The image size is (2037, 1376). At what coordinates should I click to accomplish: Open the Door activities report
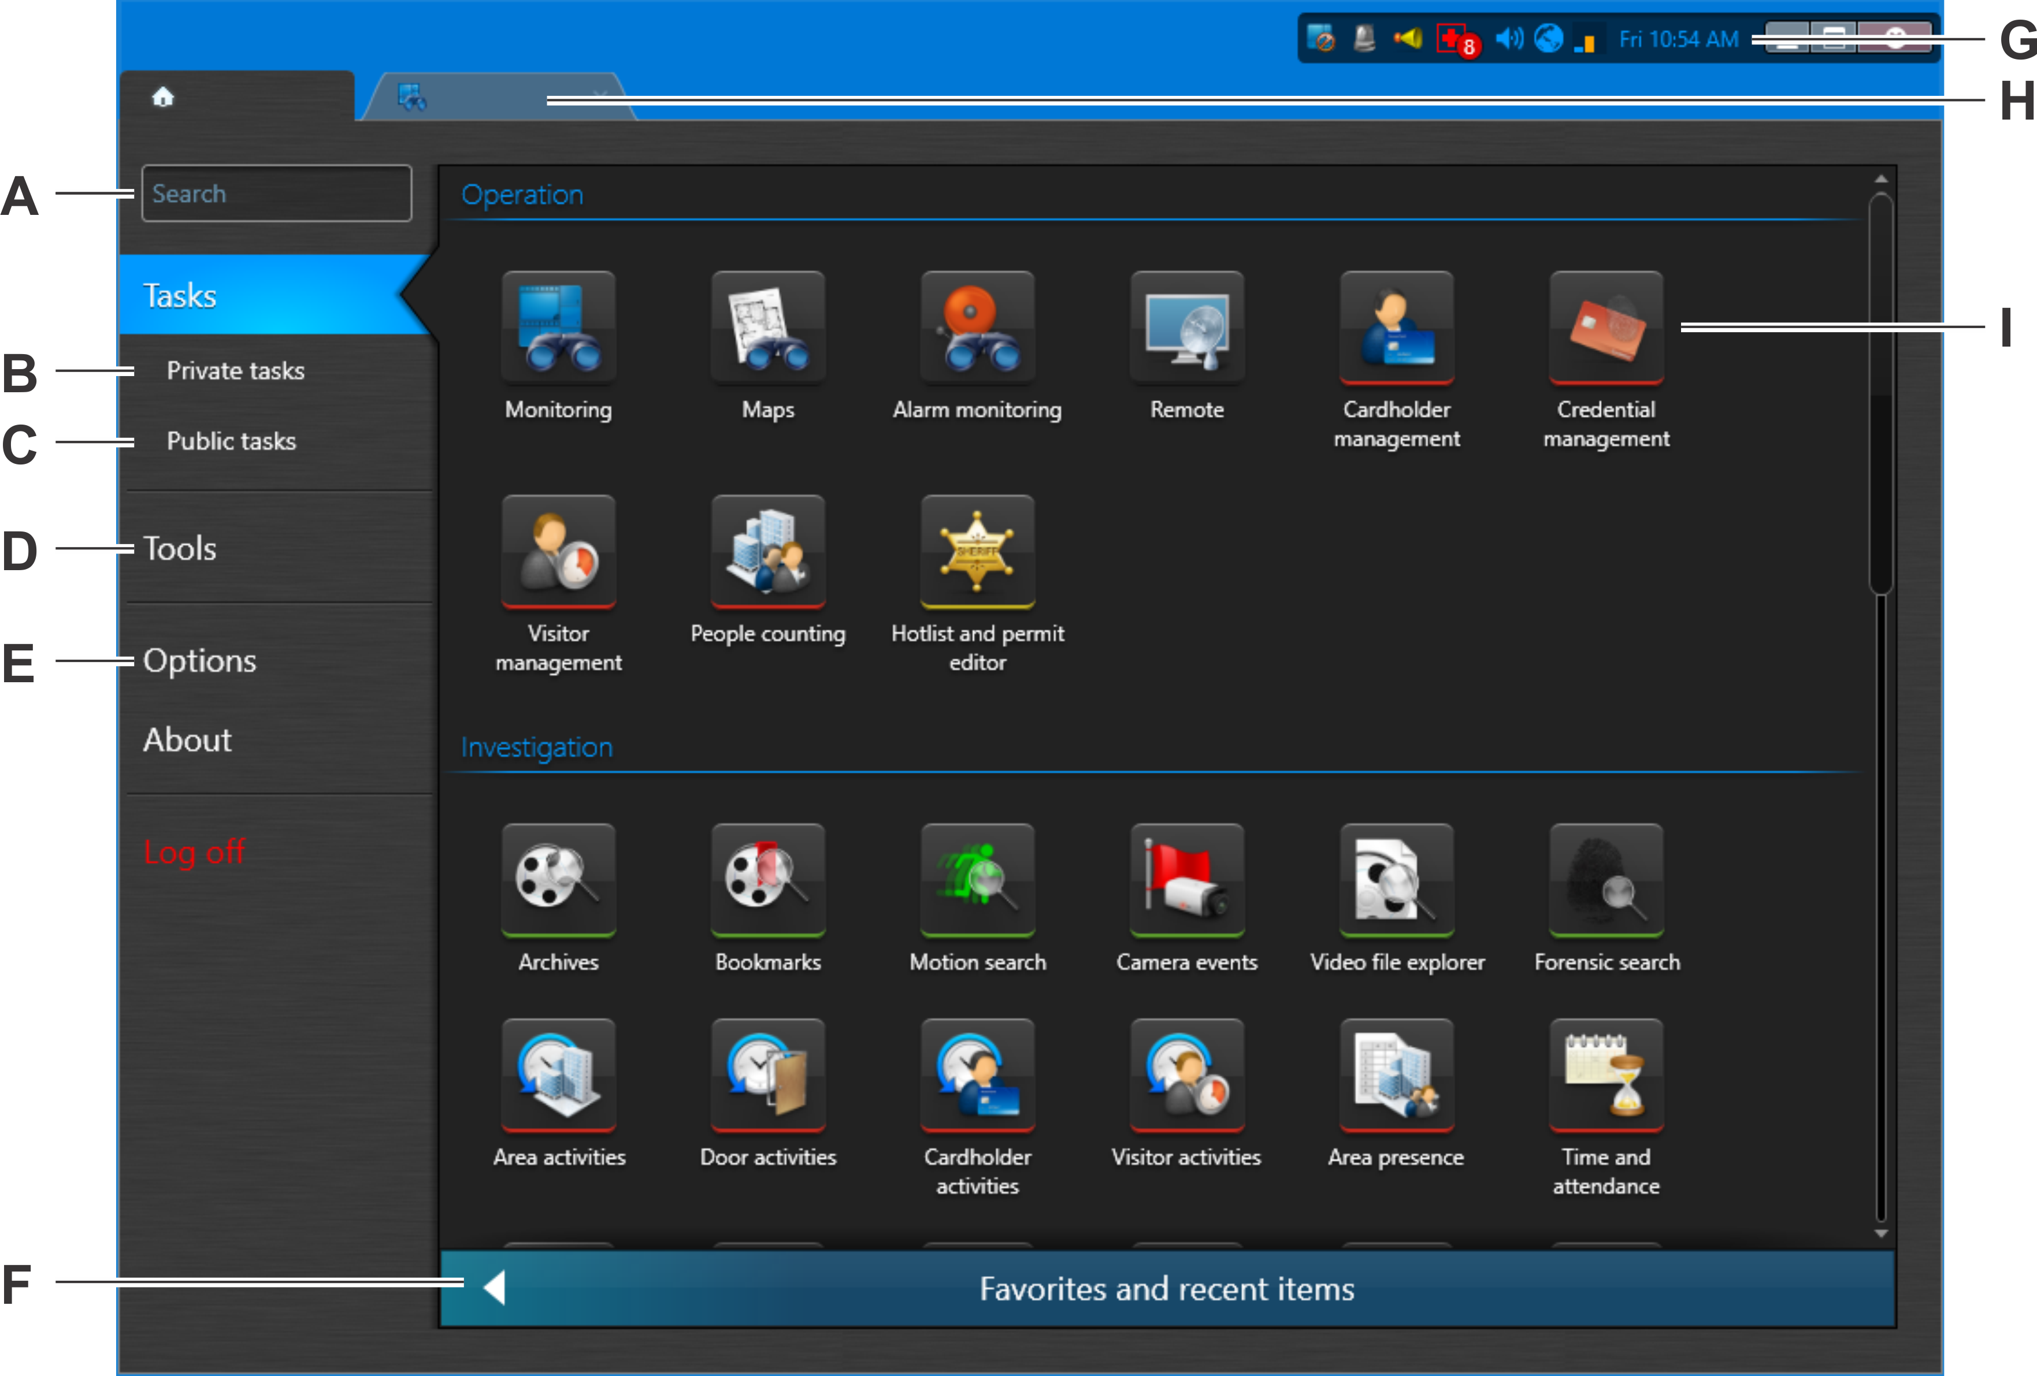(x=768, y=1076)
